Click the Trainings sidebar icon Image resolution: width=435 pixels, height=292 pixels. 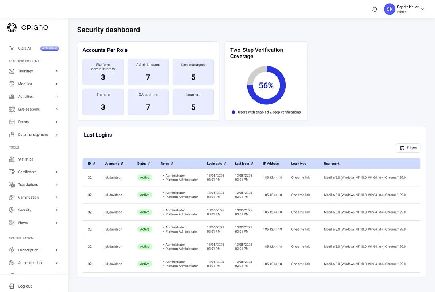[x=12, y=71]
